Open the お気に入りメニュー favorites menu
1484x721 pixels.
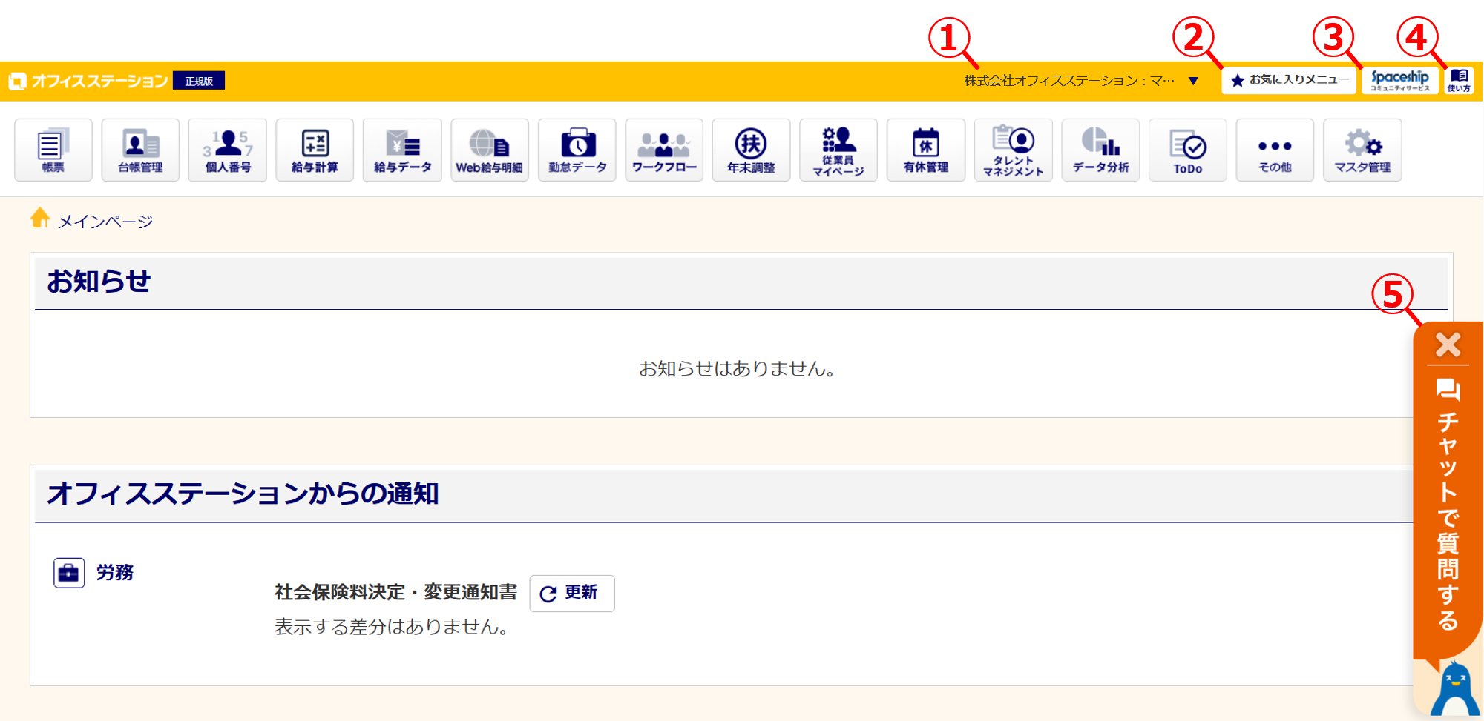pyautogui.click(x=1289, y=80)
